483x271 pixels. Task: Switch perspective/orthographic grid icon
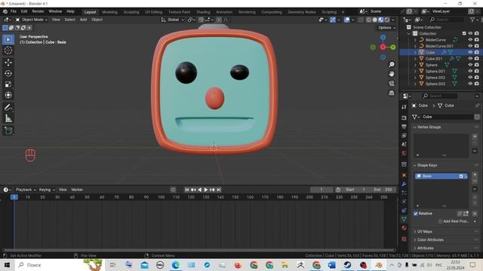coord(392,93)
